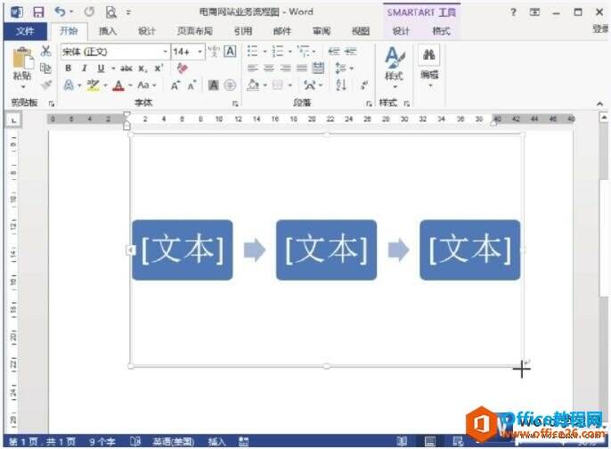Toggle Bold formatting
Screen dimensions: 611x449
pos(69,69)
